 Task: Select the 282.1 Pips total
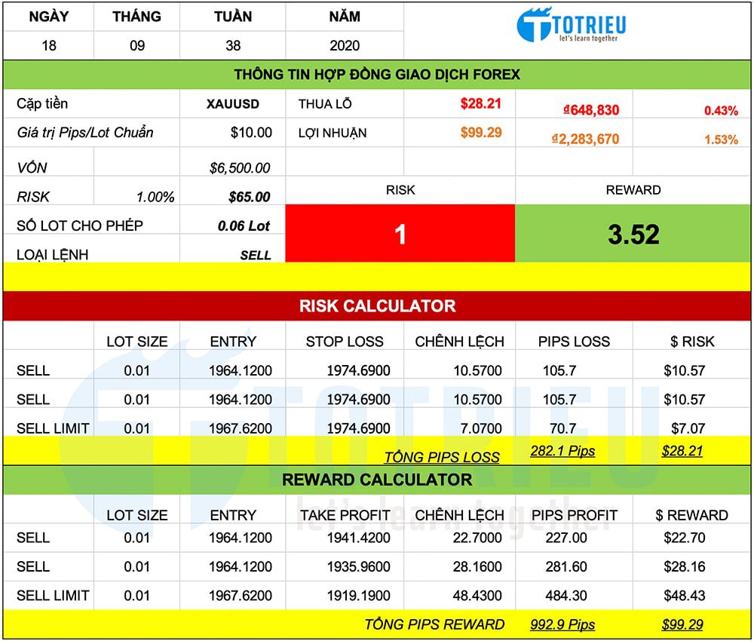562,451
